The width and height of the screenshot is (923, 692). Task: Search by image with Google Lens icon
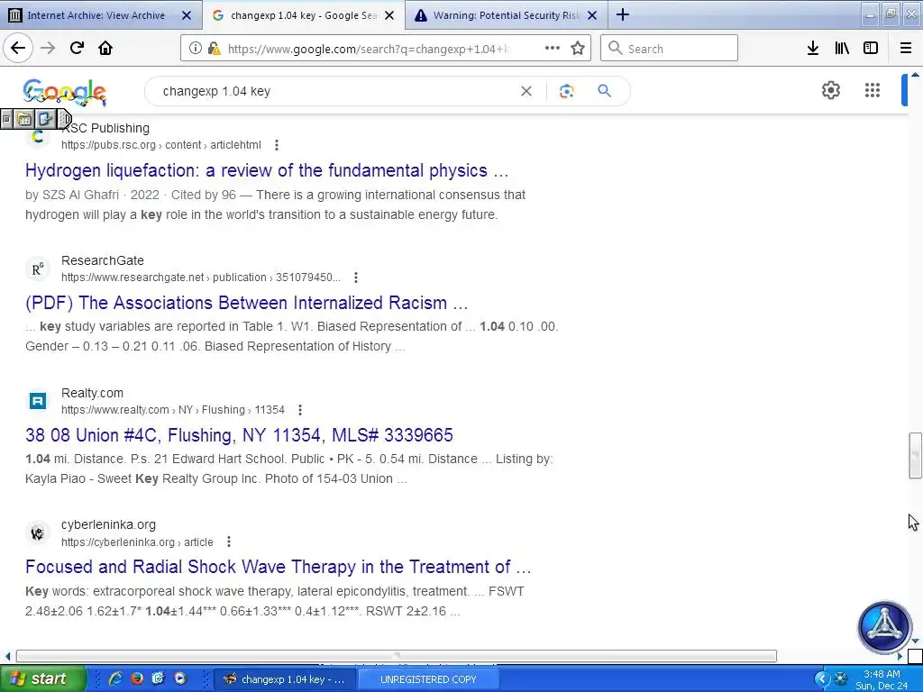tap(566, 91)
